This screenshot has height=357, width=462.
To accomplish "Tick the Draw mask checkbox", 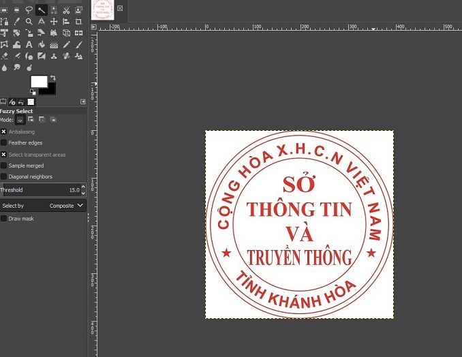I will 4,219.
